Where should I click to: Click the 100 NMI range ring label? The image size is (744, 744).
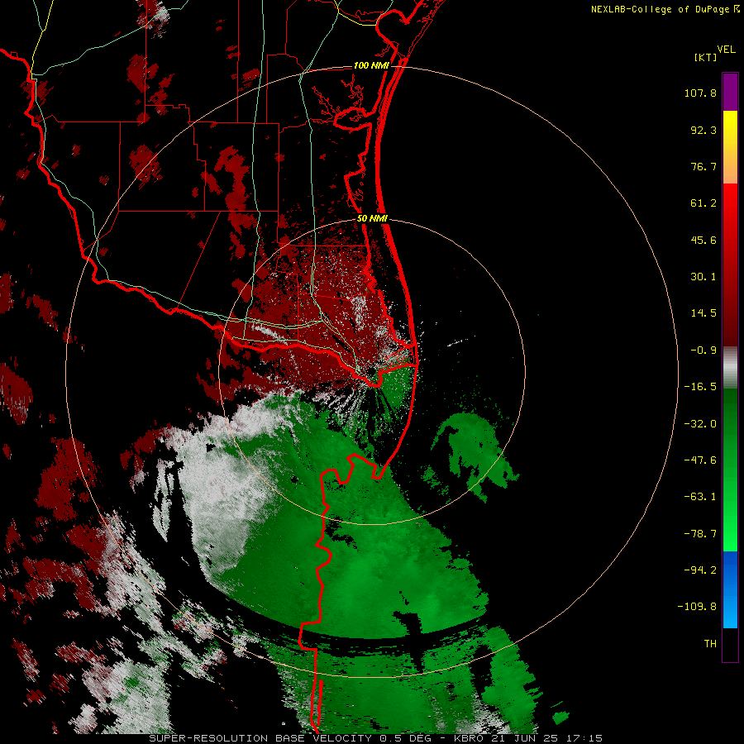point(371,65)
